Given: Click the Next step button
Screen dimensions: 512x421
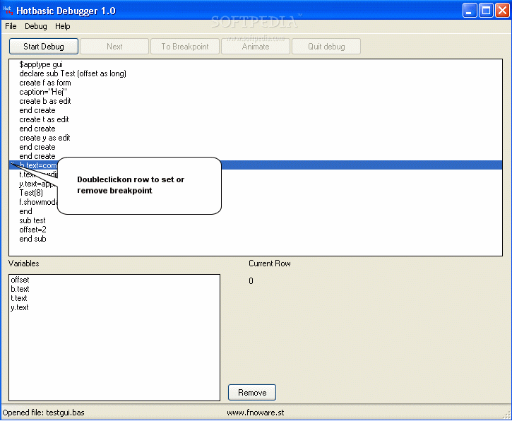Looking at the screenshot, I should coord(114,47).
